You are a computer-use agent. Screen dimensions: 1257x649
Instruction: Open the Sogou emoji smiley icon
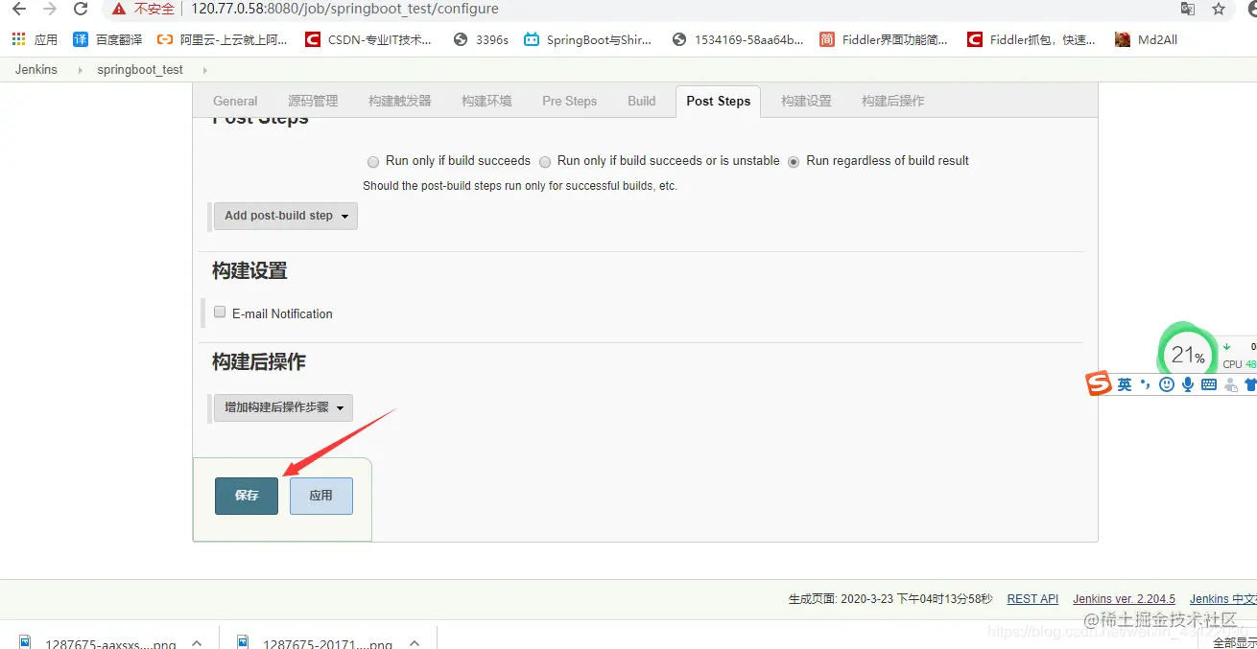[x=1167, y=384]
